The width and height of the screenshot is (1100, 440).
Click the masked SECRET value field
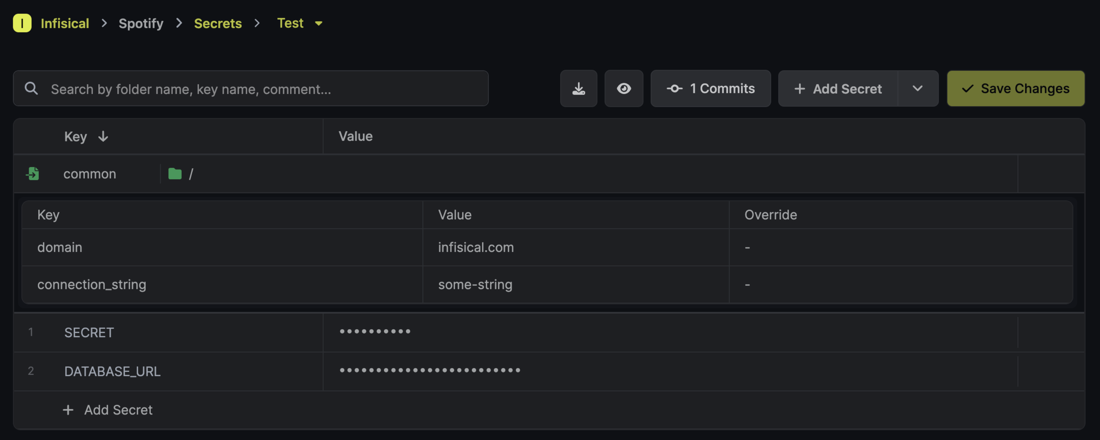coord(375,331)
